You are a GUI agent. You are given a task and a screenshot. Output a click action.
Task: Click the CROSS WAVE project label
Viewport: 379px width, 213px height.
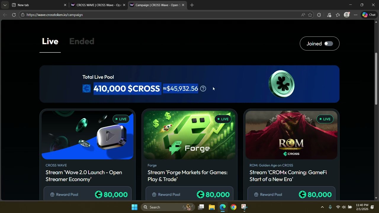[56, 165]
